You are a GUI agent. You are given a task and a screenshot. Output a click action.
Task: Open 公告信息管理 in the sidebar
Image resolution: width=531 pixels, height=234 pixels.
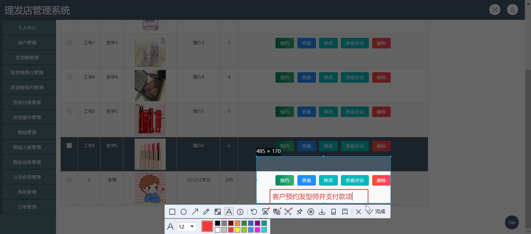pyautogui.click(x=29, y=177)
